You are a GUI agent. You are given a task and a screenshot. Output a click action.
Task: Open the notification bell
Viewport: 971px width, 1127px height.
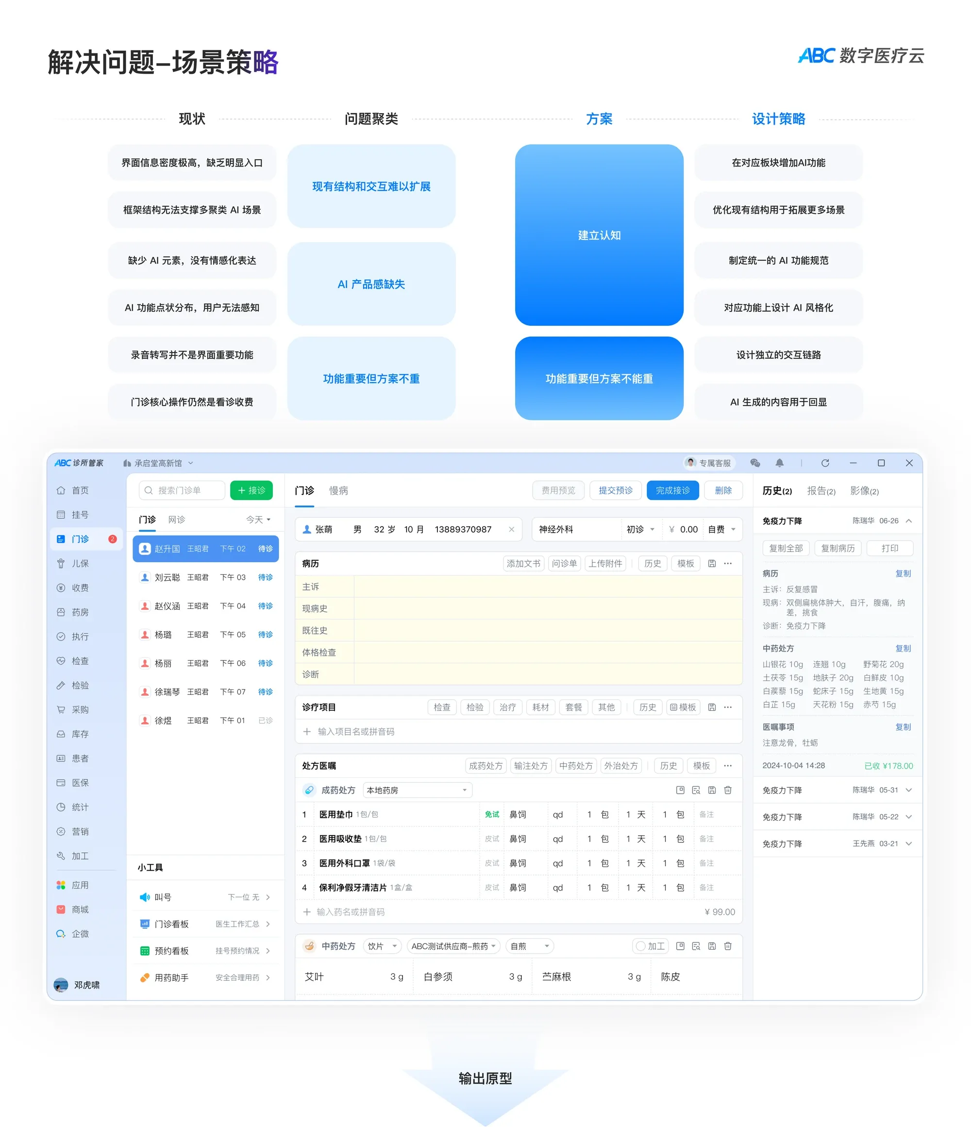click(780, 463)
